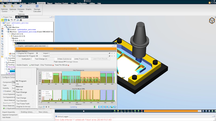216x121 pixels.
Task: Open the Machine / Control menu
Action: [61, 3]
